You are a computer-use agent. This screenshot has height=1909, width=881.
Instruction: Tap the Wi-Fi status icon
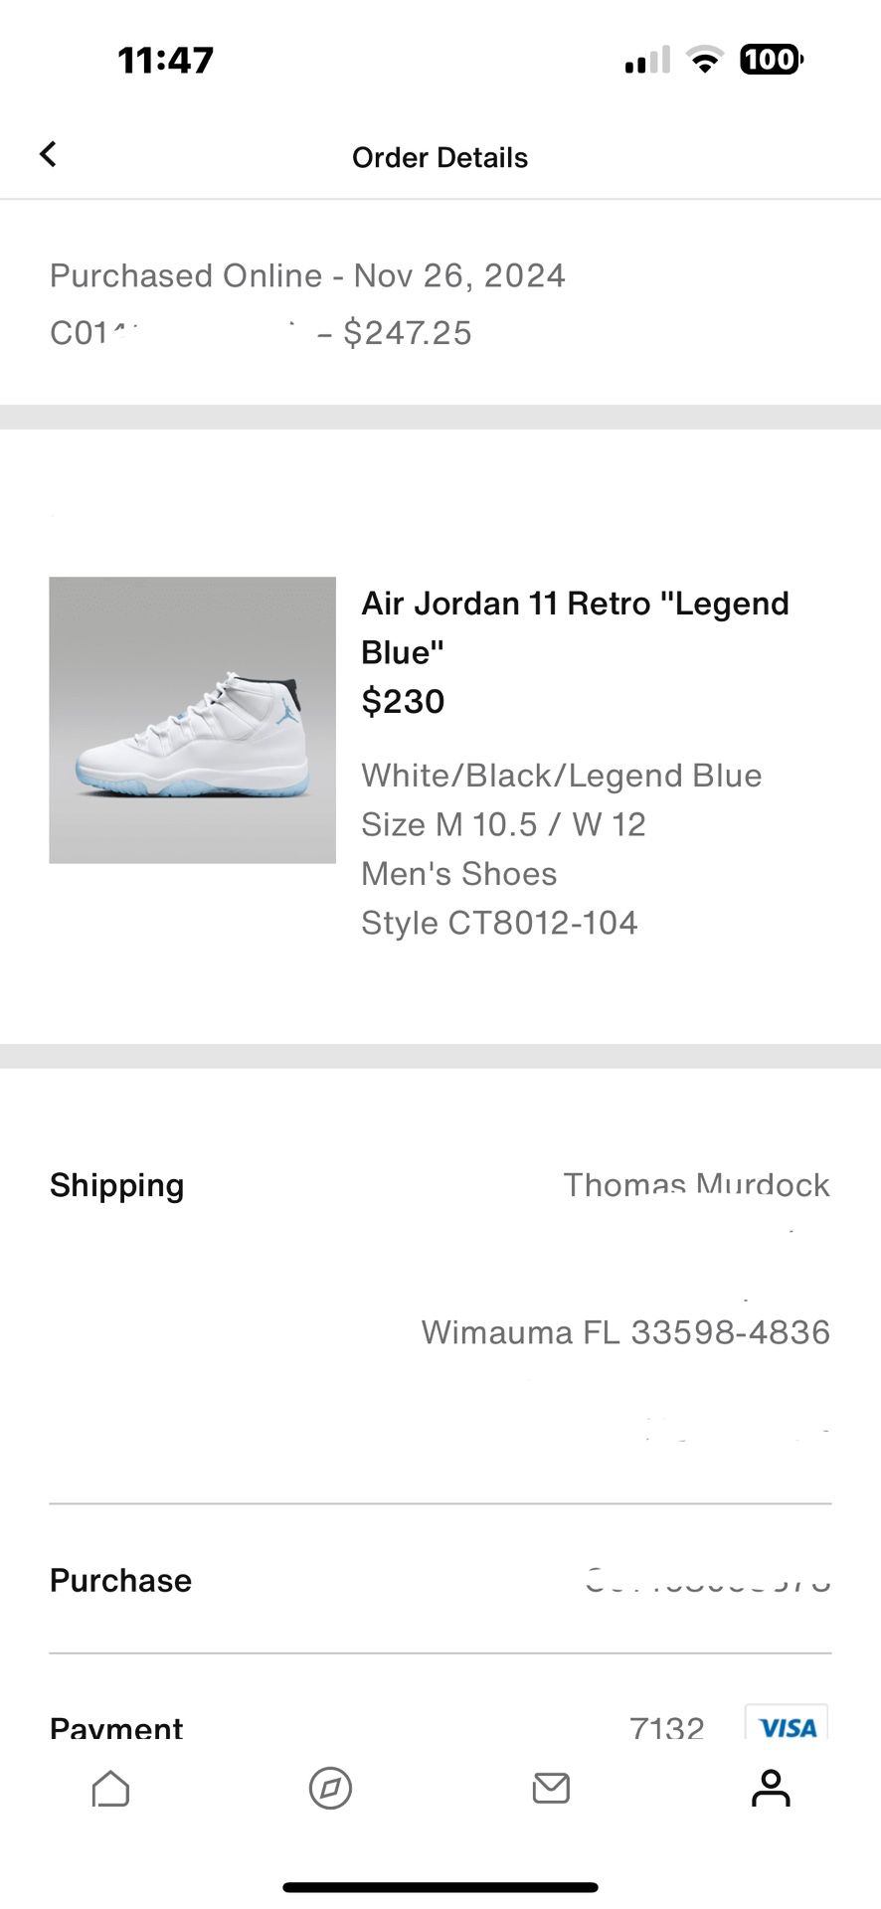click(x=705, y=61)
